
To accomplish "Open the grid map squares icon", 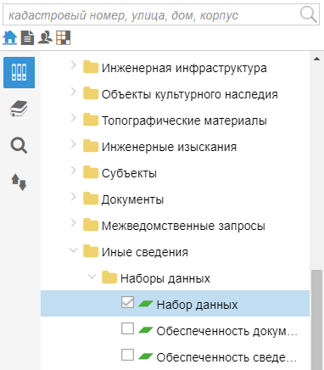I will (63, 37).
